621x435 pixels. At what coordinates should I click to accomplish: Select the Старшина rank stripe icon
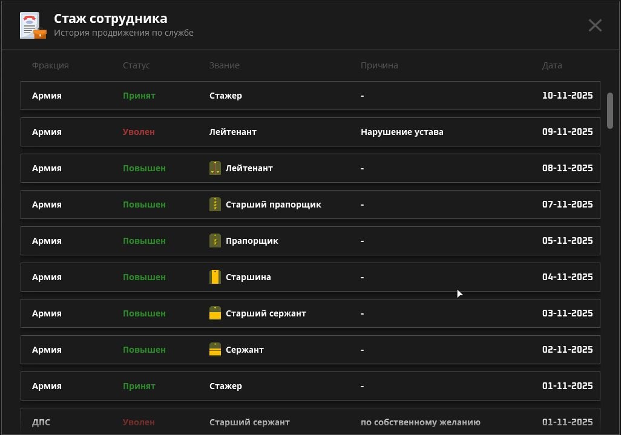tap(214, 276)
